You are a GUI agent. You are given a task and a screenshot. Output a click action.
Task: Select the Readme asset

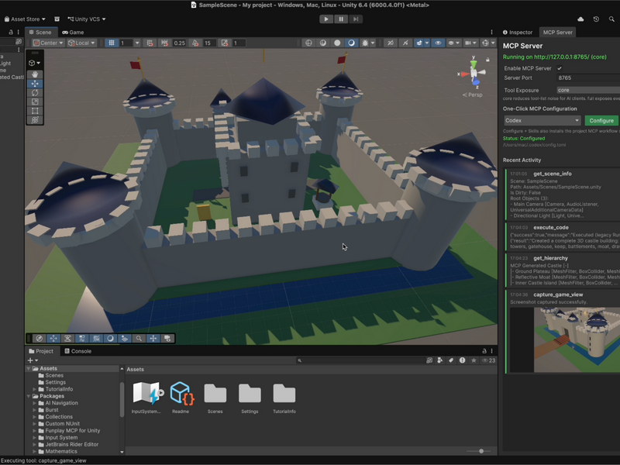click(181, 397)
